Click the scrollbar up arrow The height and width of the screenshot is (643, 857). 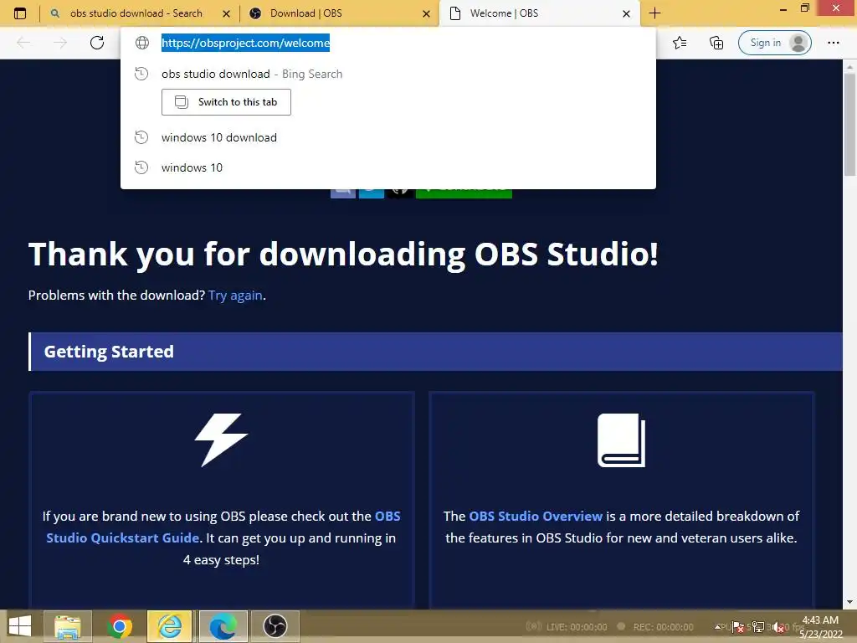850,67
